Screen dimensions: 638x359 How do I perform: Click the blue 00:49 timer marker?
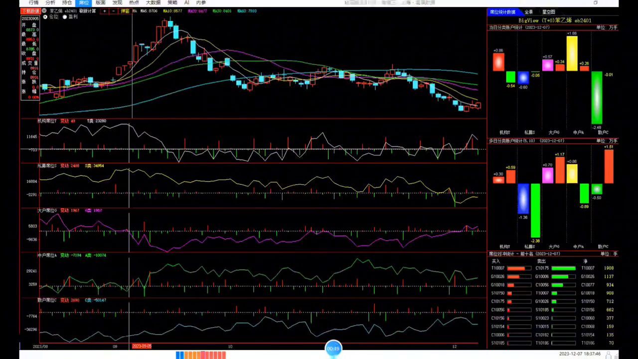[333, 349]
